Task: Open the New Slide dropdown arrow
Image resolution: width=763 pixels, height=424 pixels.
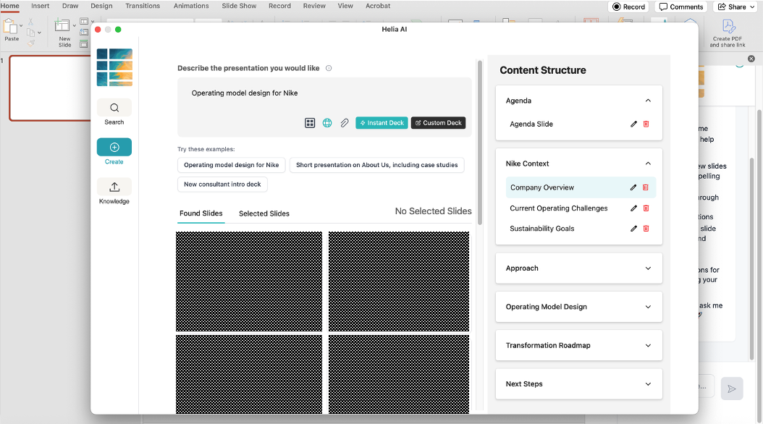Action: 74,26
